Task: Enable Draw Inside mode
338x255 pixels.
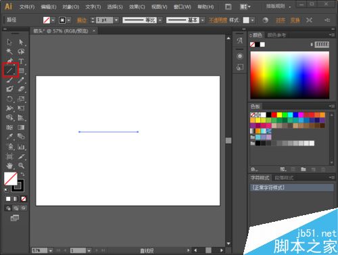Action: pos(24,208)
